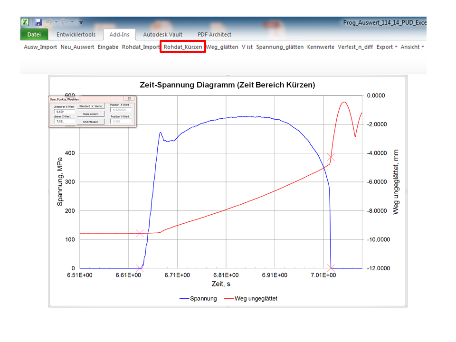
Task: Close the User_Punkte_Waehlen dialog
Action: pos(129,98)
